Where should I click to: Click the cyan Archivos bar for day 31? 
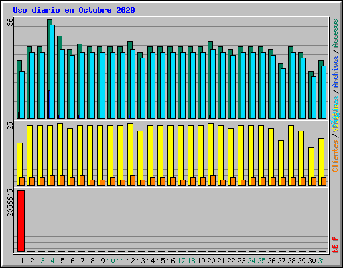[324, 92]
